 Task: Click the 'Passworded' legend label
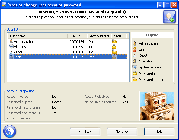[148, 74]
